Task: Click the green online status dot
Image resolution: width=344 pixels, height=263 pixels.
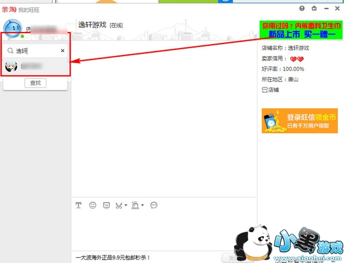Action: [22, 36]
